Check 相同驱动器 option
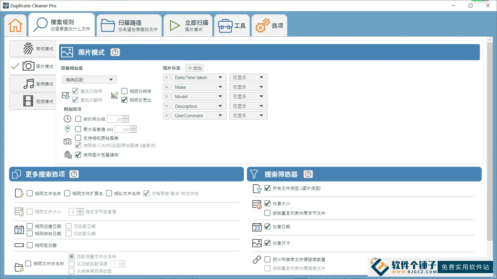497x279 pixels. (x=30, y=245)
